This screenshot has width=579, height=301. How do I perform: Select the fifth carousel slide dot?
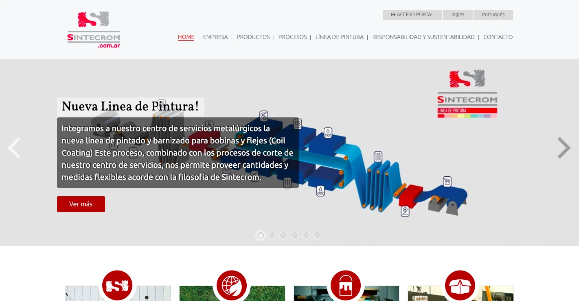(306, 236)
